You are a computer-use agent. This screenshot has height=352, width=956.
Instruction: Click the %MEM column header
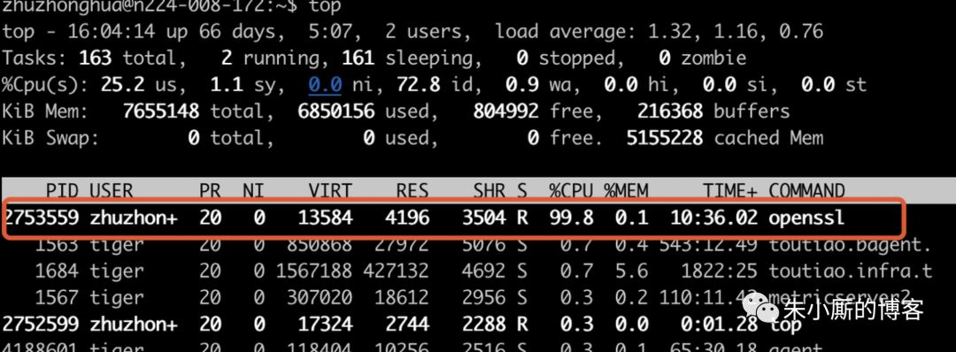(626, 191)
